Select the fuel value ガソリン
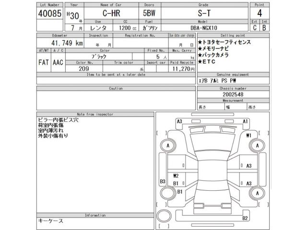Screen dimensions: 307x230 [x=150, y=28]
